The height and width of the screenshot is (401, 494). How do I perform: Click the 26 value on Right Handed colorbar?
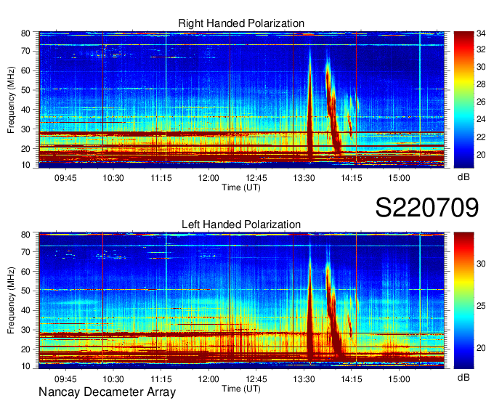(x=481, y=102)
